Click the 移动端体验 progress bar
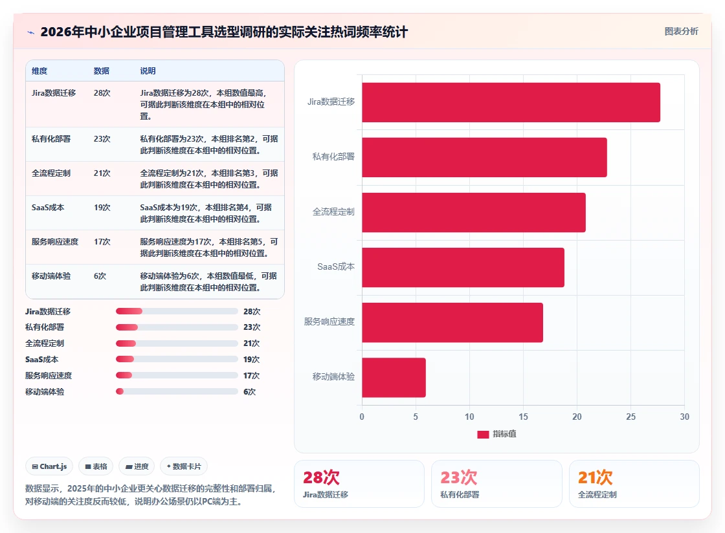This screenshot has width=725, height=533. point(177,392)
